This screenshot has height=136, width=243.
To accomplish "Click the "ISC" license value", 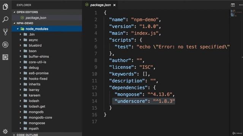I will click(x=146, y=67).
